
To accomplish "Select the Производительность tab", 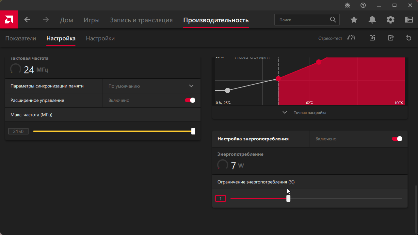I will click(216, 20).
